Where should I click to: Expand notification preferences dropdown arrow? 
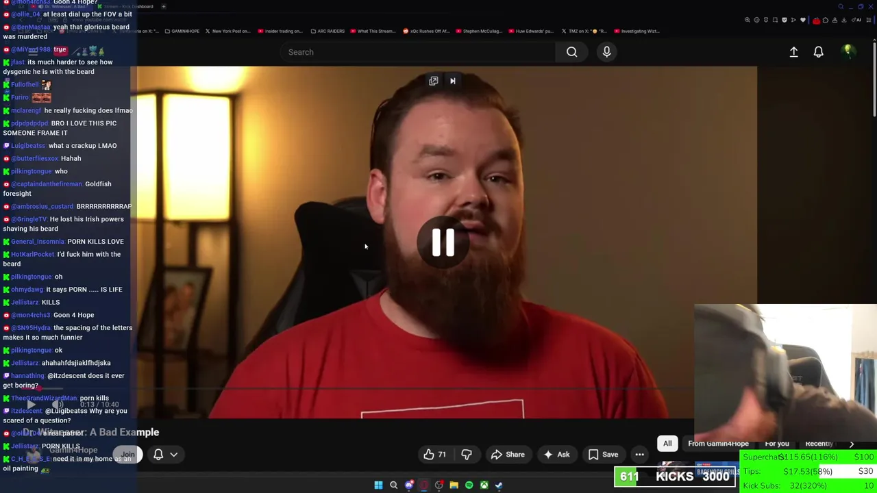tap(174, 455)
